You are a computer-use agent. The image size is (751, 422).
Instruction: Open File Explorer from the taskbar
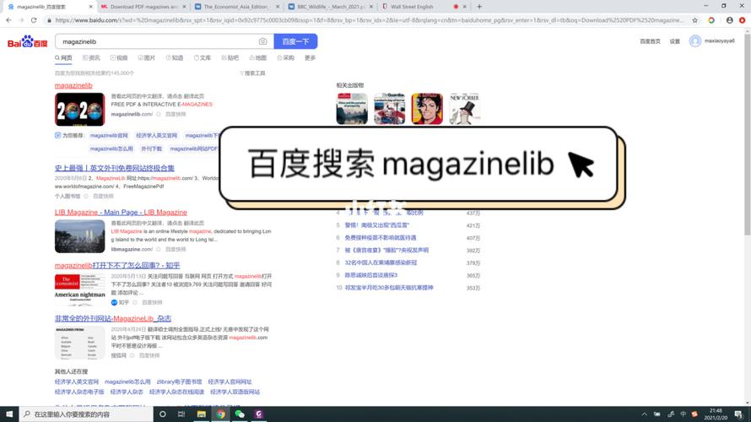201,414
